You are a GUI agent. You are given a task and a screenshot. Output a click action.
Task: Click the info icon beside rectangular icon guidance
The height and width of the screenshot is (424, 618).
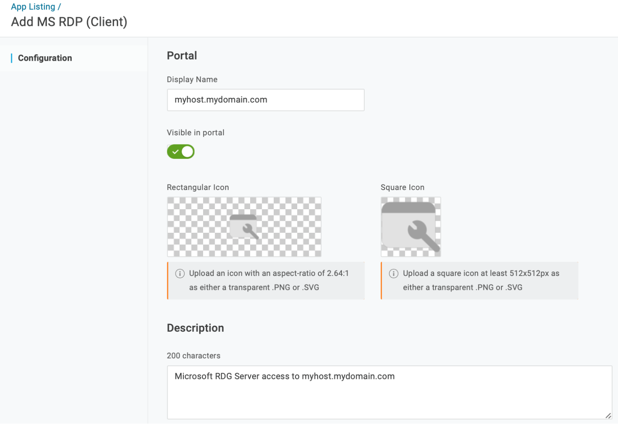coord(180,273)
